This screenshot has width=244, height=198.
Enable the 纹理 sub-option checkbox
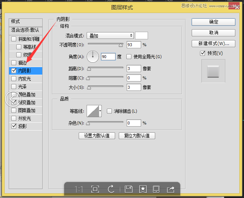pos(19,55)
